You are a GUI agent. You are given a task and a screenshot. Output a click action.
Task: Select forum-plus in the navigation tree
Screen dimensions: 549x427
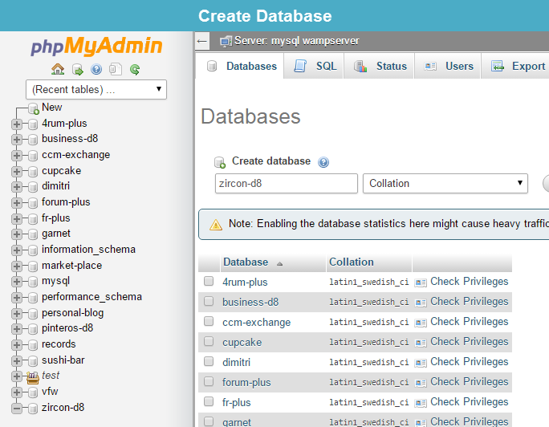point(66,202)
